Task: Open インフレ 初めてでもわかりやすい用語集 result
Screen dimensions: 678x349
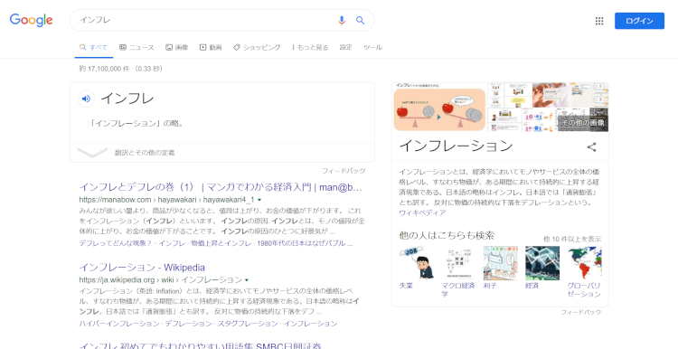Action: [x=201, y=346]
